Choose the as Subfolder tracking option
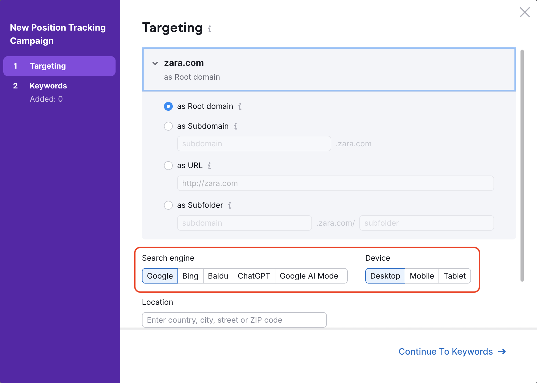 coord(168,205)
